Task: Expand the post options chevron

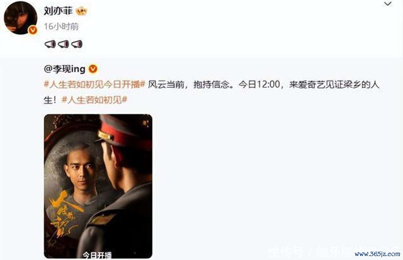Action: (x=388, y=4)
